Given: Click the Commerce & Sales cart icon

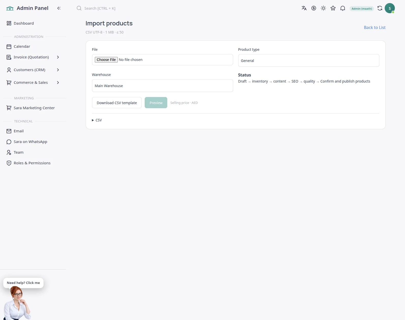Looking at the screenshot, I should point(9,83).
